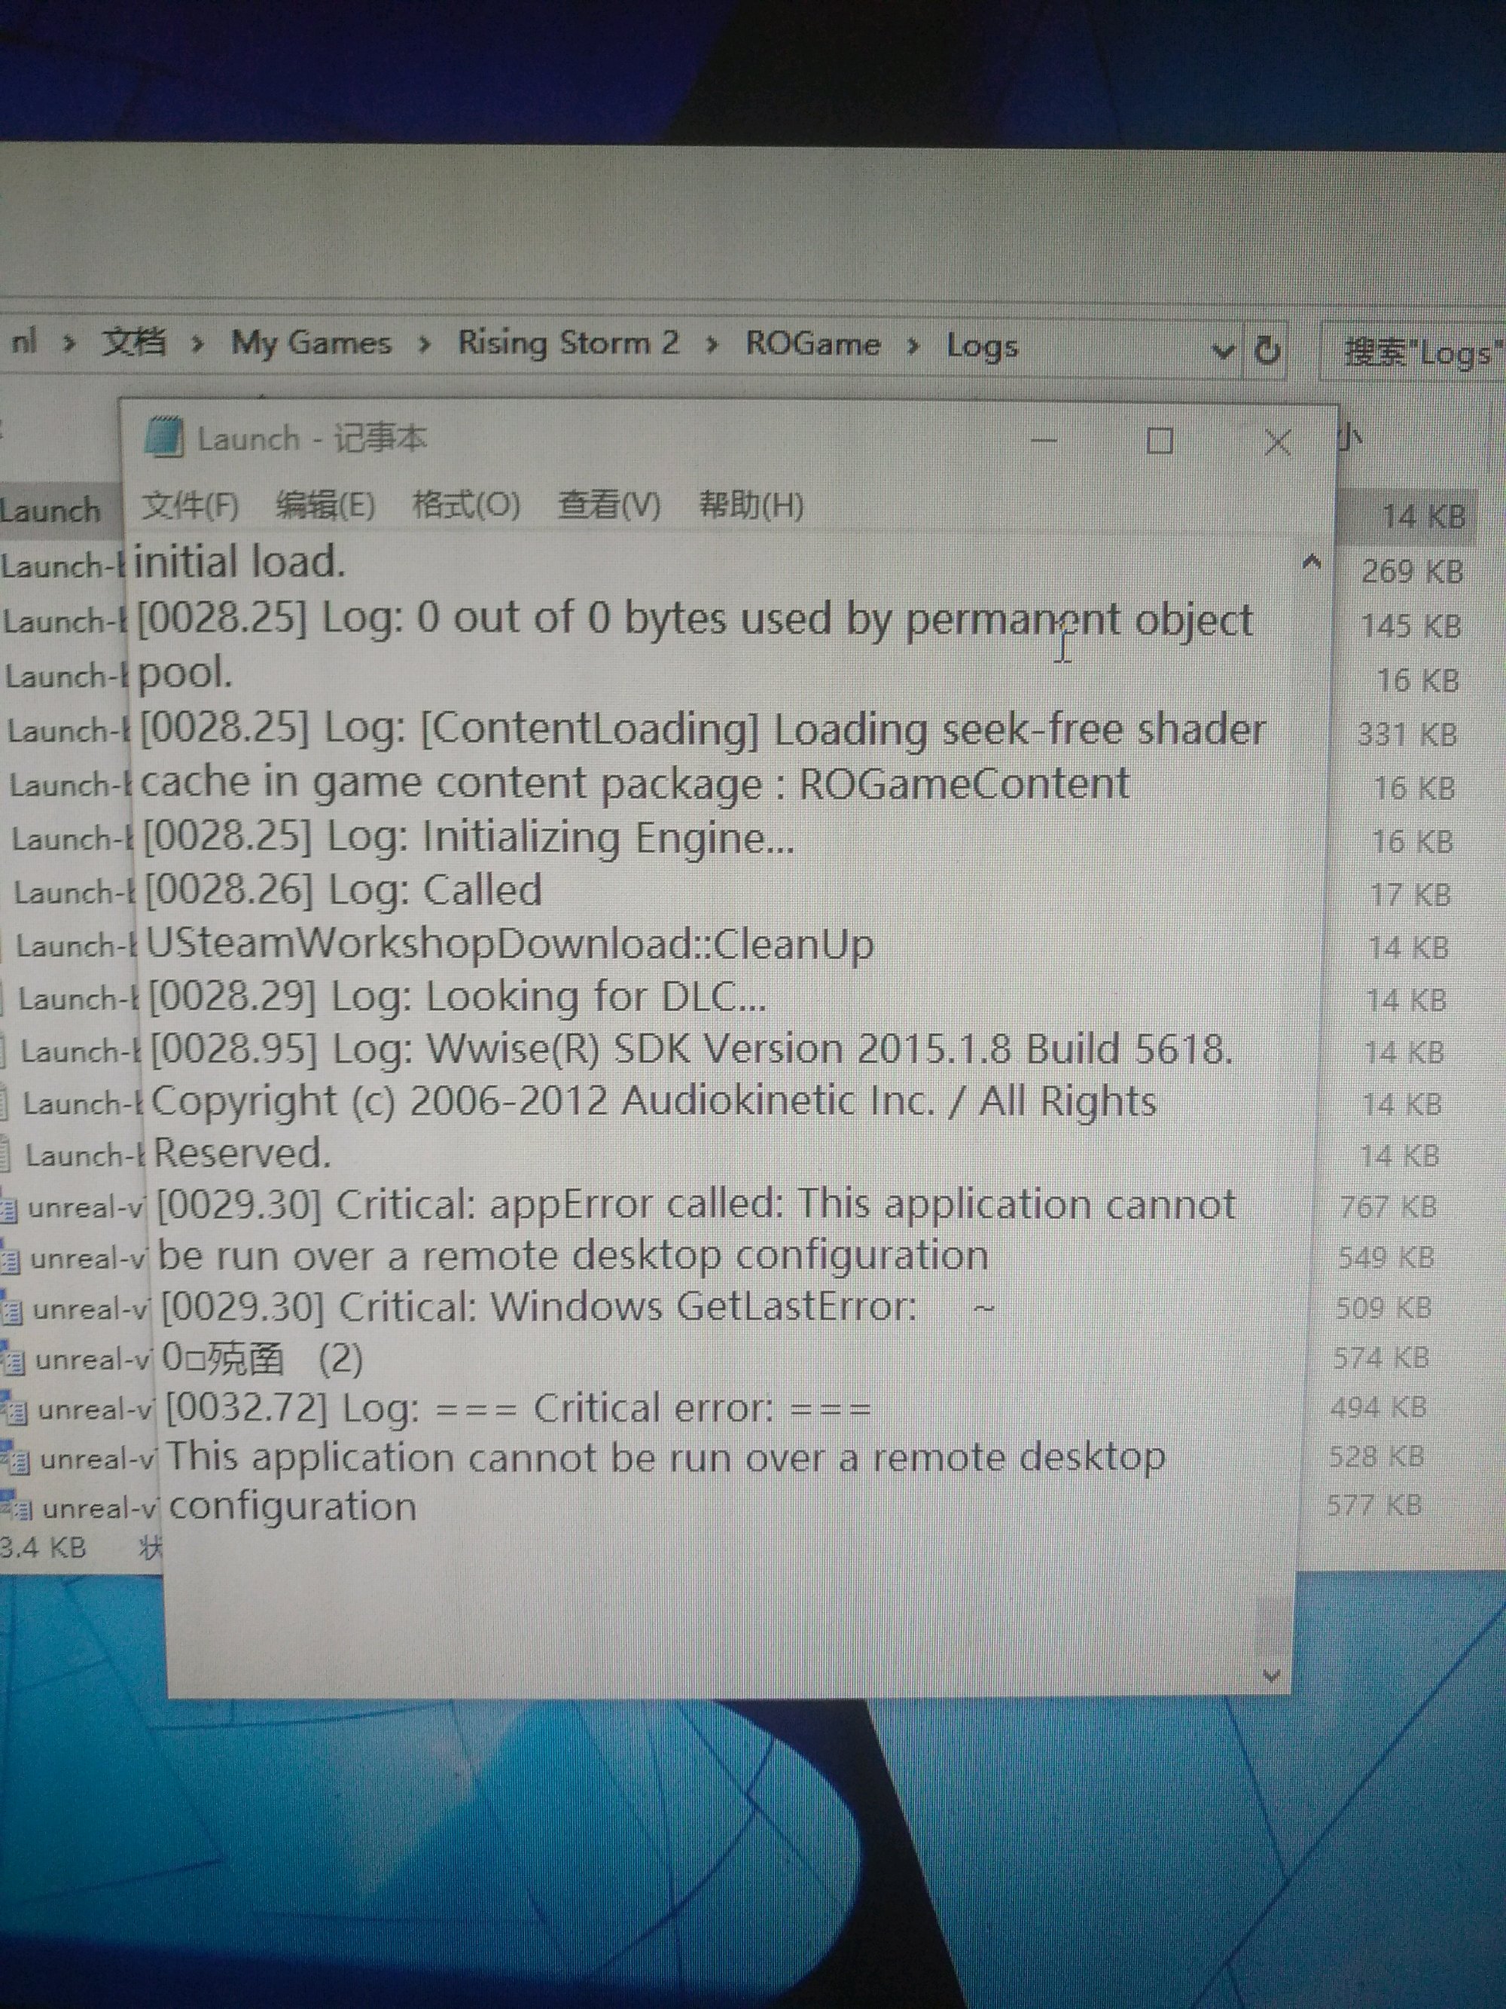This screenshot has width=1506, height=2009.
Task: Select the Launch file of 14 KB
Action: tap(50, 511)
